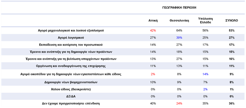The width and height of the screenshot is (246, 108).
Task: Select the Αγορά μηχανολογικού και λοιπού εξοπλισμού row label
Action: pos(71,31)
